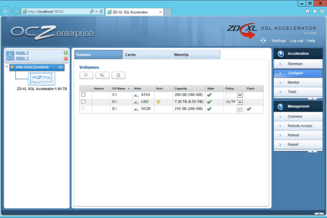Open the OLTP policy dropdown for D:\

pos(240,102)
